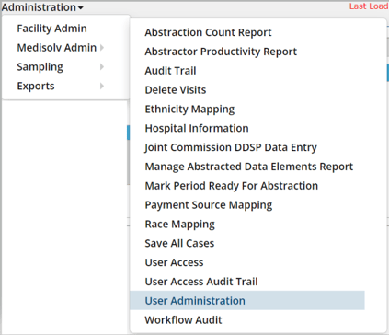The image size is (389, 335).
Task: Select Audit Trail entry
Action: tap(170, 71)
